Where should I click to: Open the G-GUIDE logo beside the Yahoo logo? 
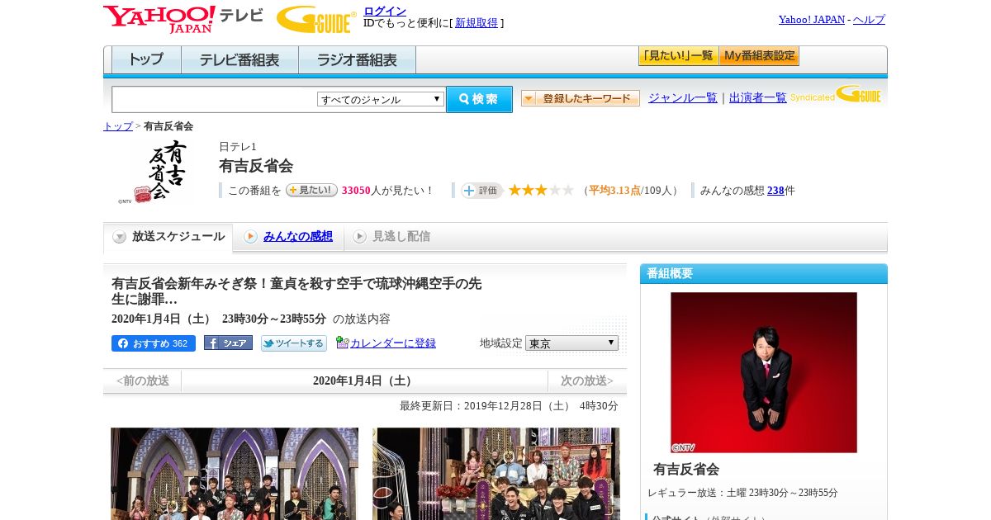click(316, 19)
